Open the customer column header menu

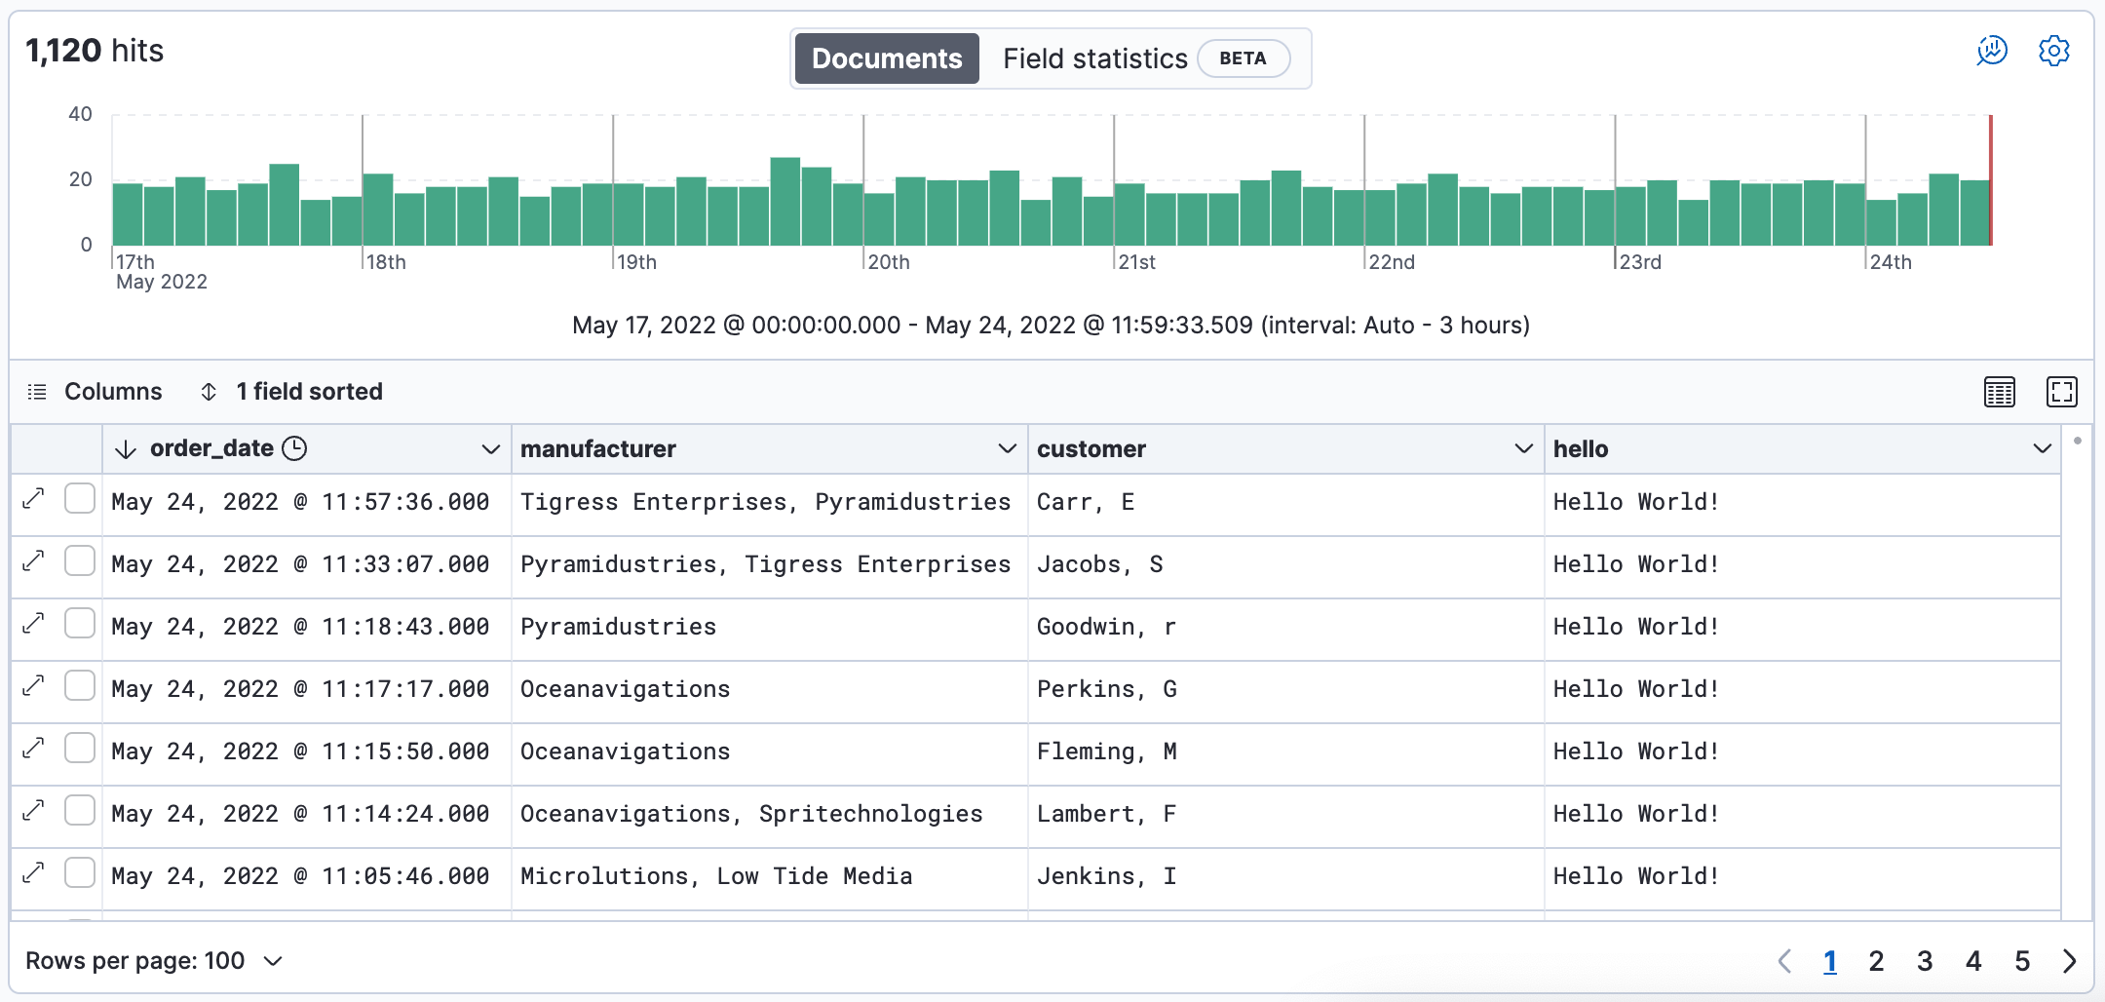pyautogui.click(x=1523, y=448)
